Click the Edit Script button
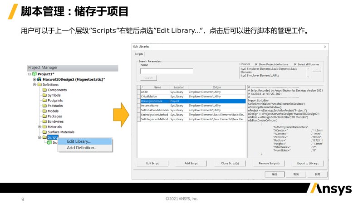363x204 pixels. click(x=152, y=163)
